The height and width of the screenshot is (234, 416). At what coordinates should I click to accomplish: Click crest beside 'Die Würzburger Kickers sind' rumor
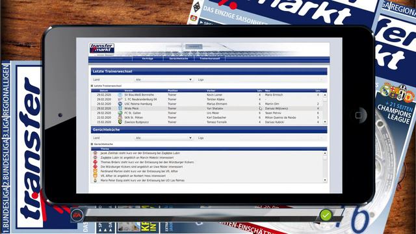[x=96, y=166]
